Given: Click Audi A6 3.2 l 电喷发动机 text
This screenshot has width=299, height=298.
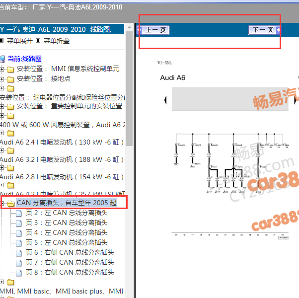Looking at the screenshot, I should coord(62,159).
